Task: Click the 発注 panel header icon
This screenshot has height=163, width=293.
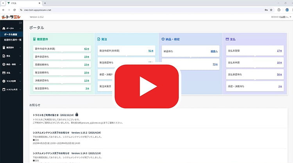Action: [99, 39]
